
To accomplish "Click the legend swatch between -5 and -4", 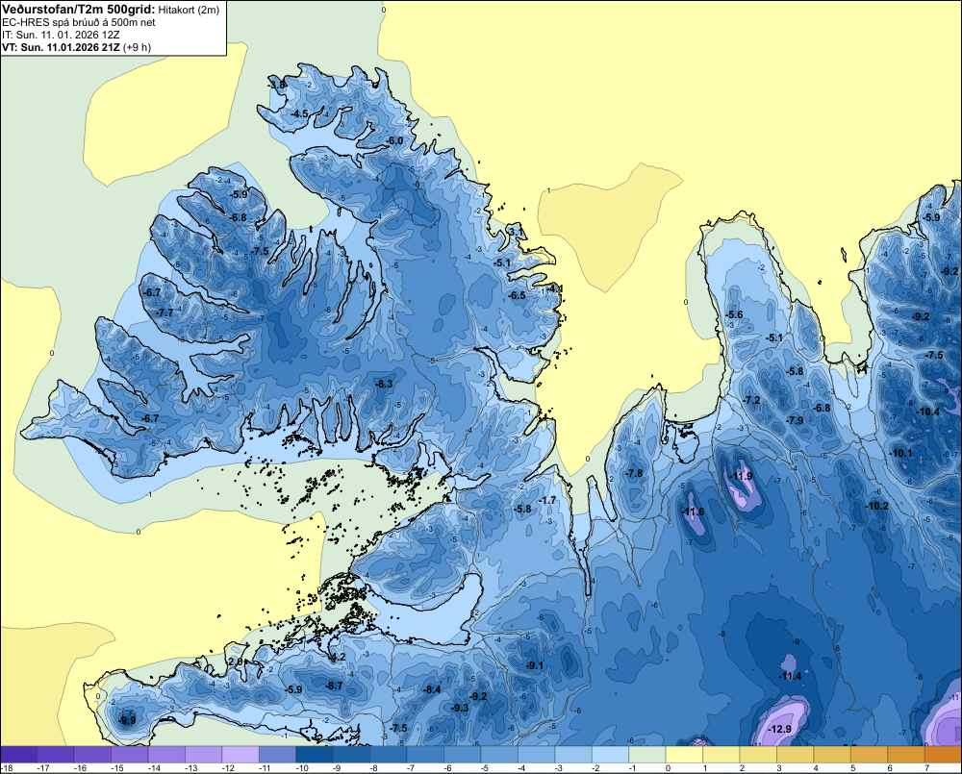I will [x=499, y=754].
